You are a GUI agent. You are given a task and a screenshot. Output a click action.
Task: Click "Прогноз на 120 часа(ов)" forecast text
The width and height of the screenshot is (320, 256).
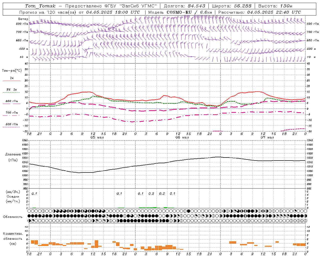48,12
